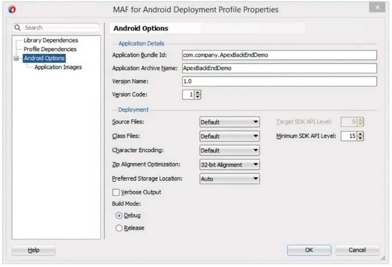This screenshot has width=392, height=267.
Task: Select Release build mode
Action: (x=119, y=228)
